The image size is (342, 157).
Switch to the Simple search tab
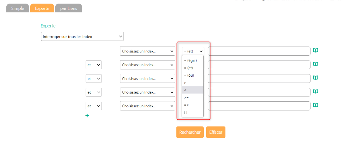[x=18, y=8]
